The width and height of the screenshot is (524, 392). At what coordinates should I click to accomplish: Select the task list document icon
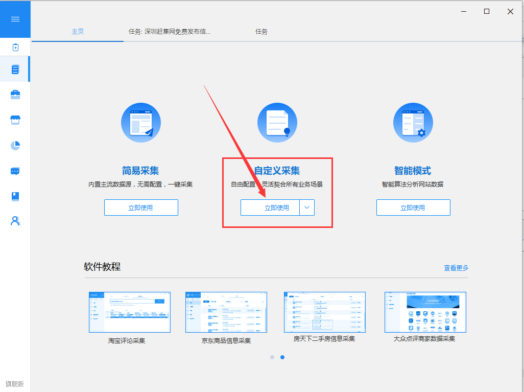point(15,69)
